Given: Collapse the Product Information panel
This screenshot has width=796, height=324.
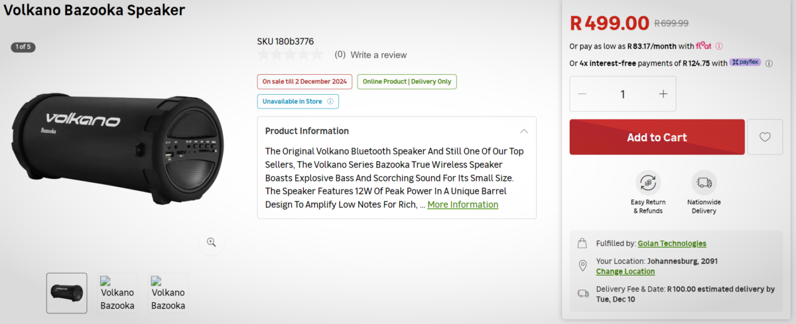Looking at the screenshot, I should pos(524,131).
